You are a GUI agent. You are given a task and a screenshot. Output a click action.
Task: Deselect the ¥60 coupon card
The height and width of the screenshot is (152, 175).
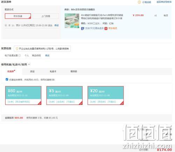[23, 95]
